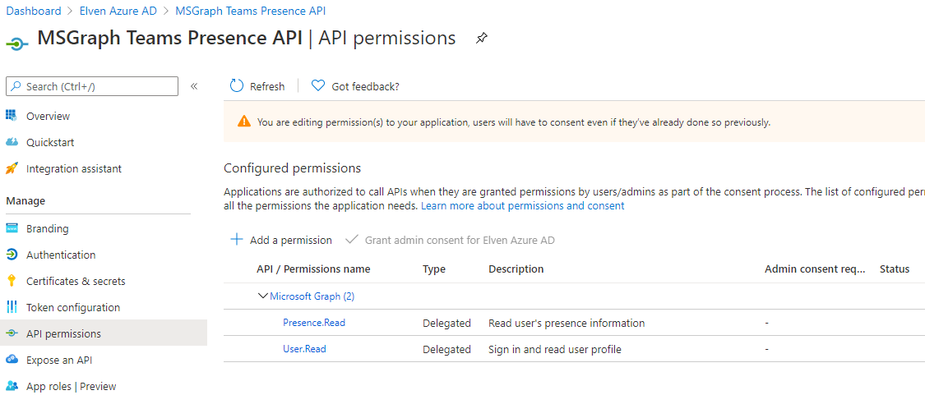Collapse the sidebar with the double chevron
The image size is (925, 395).
pyautogui.click(x=193, y=86)
